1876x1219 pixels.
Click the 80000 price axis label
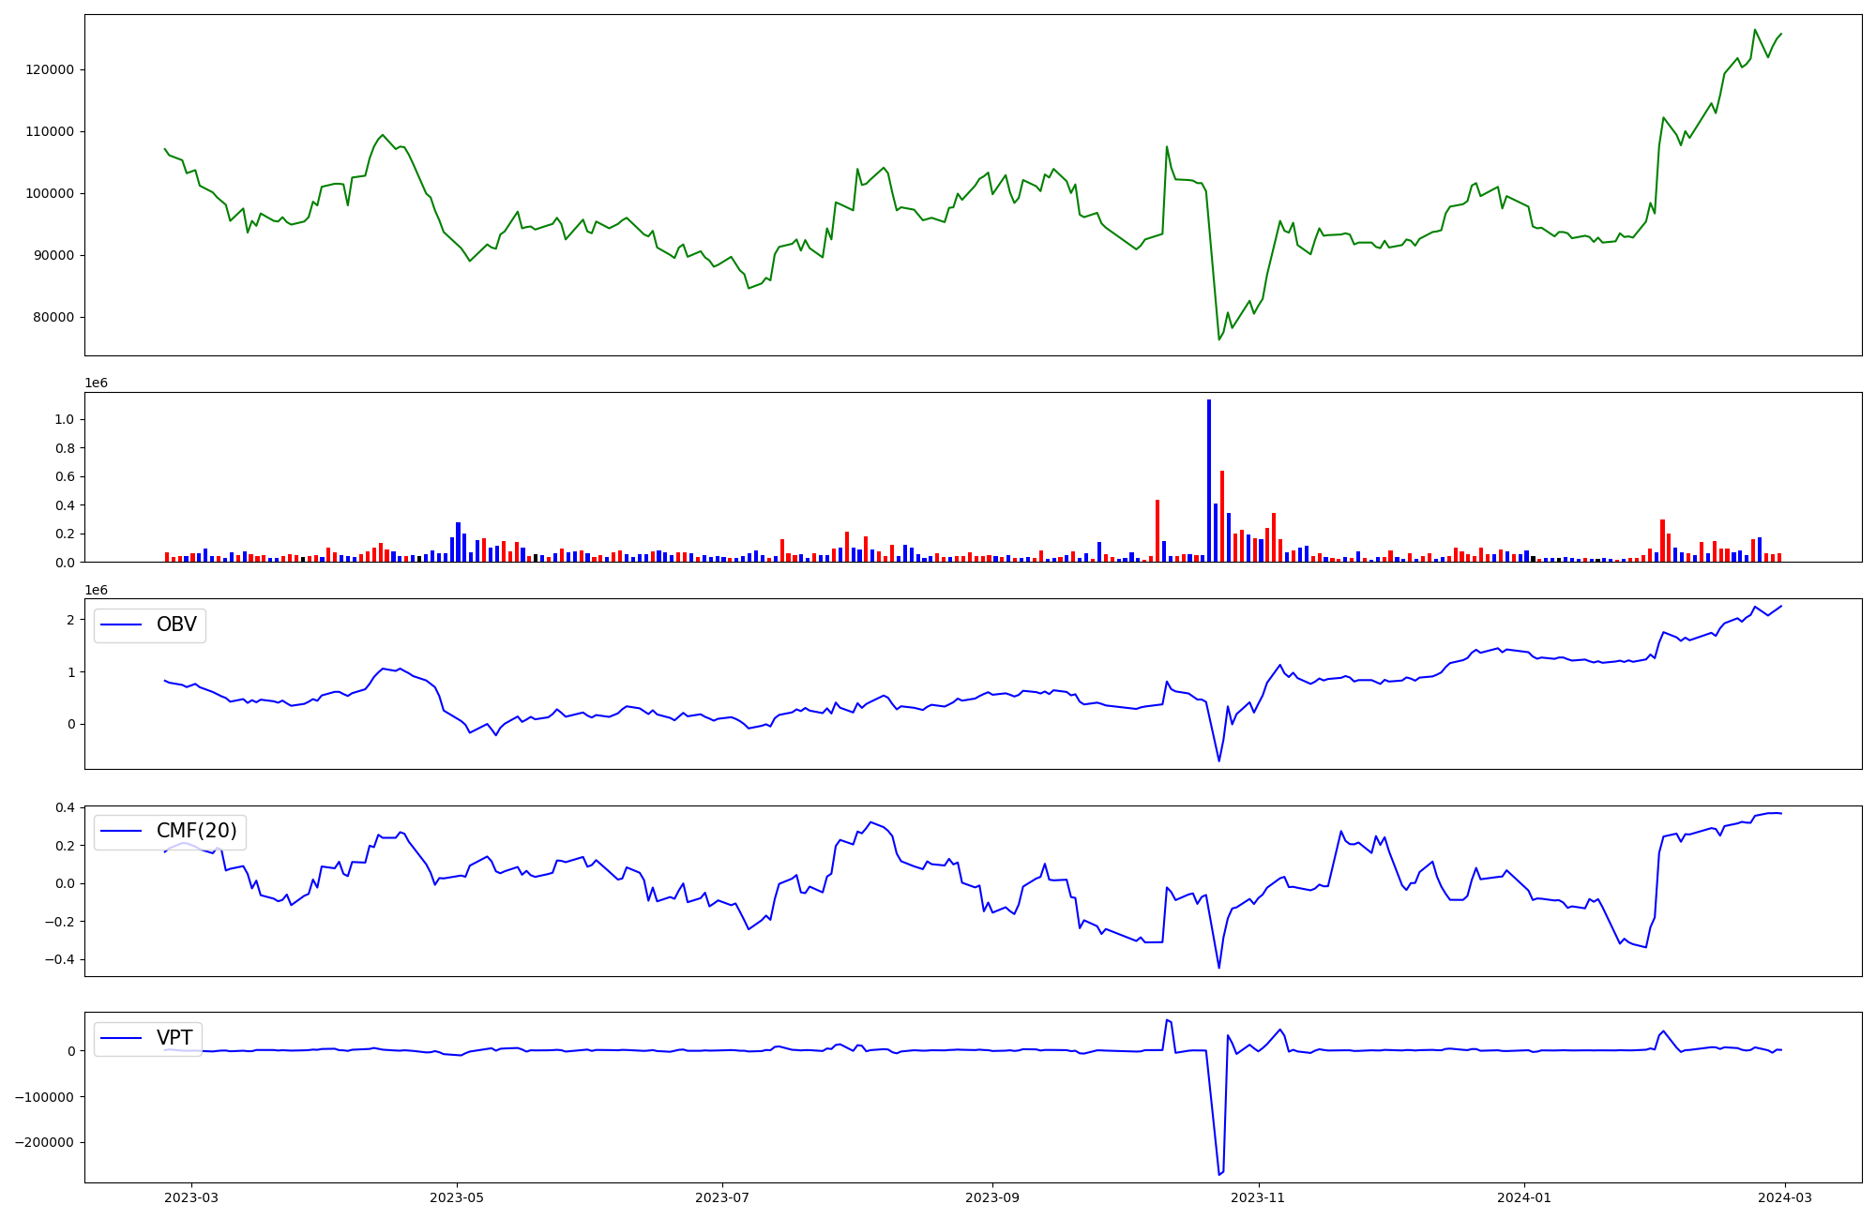(53, 317)
